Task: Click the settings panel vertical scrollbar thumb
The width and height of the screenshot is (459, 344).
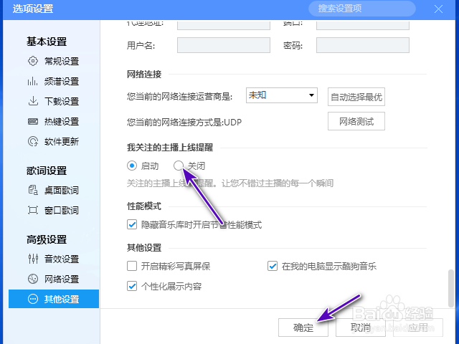Action: click(451, 288)
